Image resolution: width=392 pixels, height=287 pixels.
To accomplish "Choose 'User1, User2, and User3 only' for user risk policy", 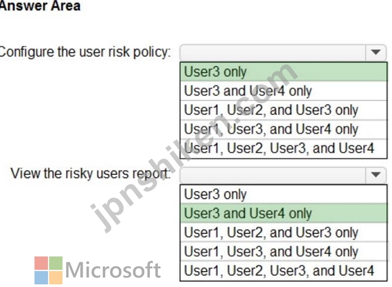I will click(x=283, y=110).
